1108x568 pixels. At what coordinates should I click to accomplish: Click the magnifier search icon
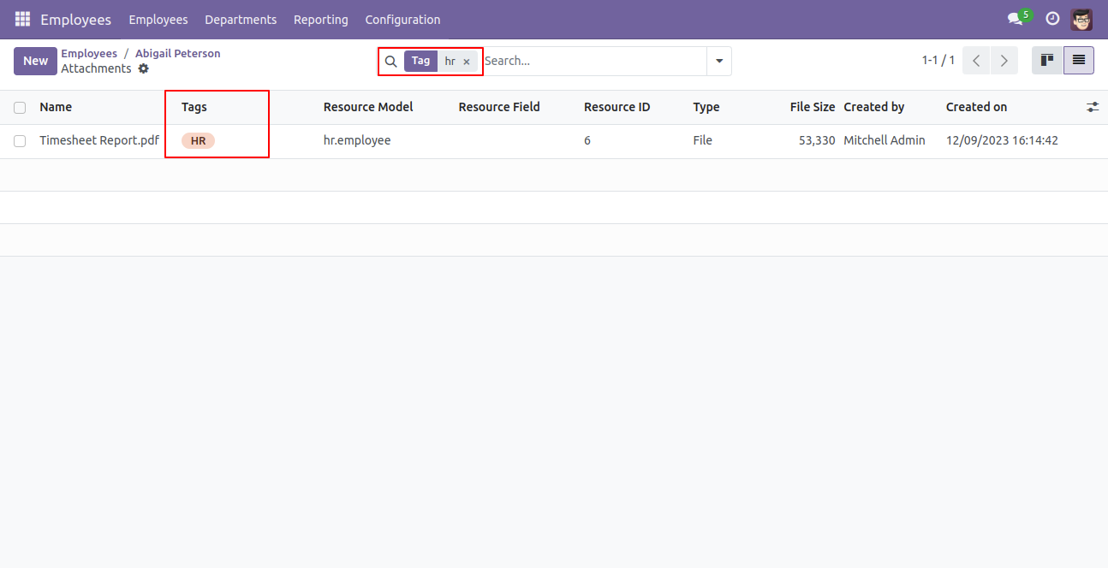[390, 61]
